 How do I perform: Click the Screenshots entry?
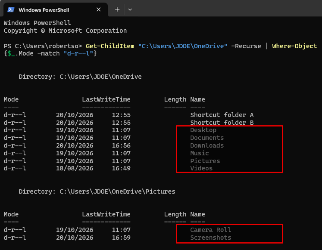210,238
